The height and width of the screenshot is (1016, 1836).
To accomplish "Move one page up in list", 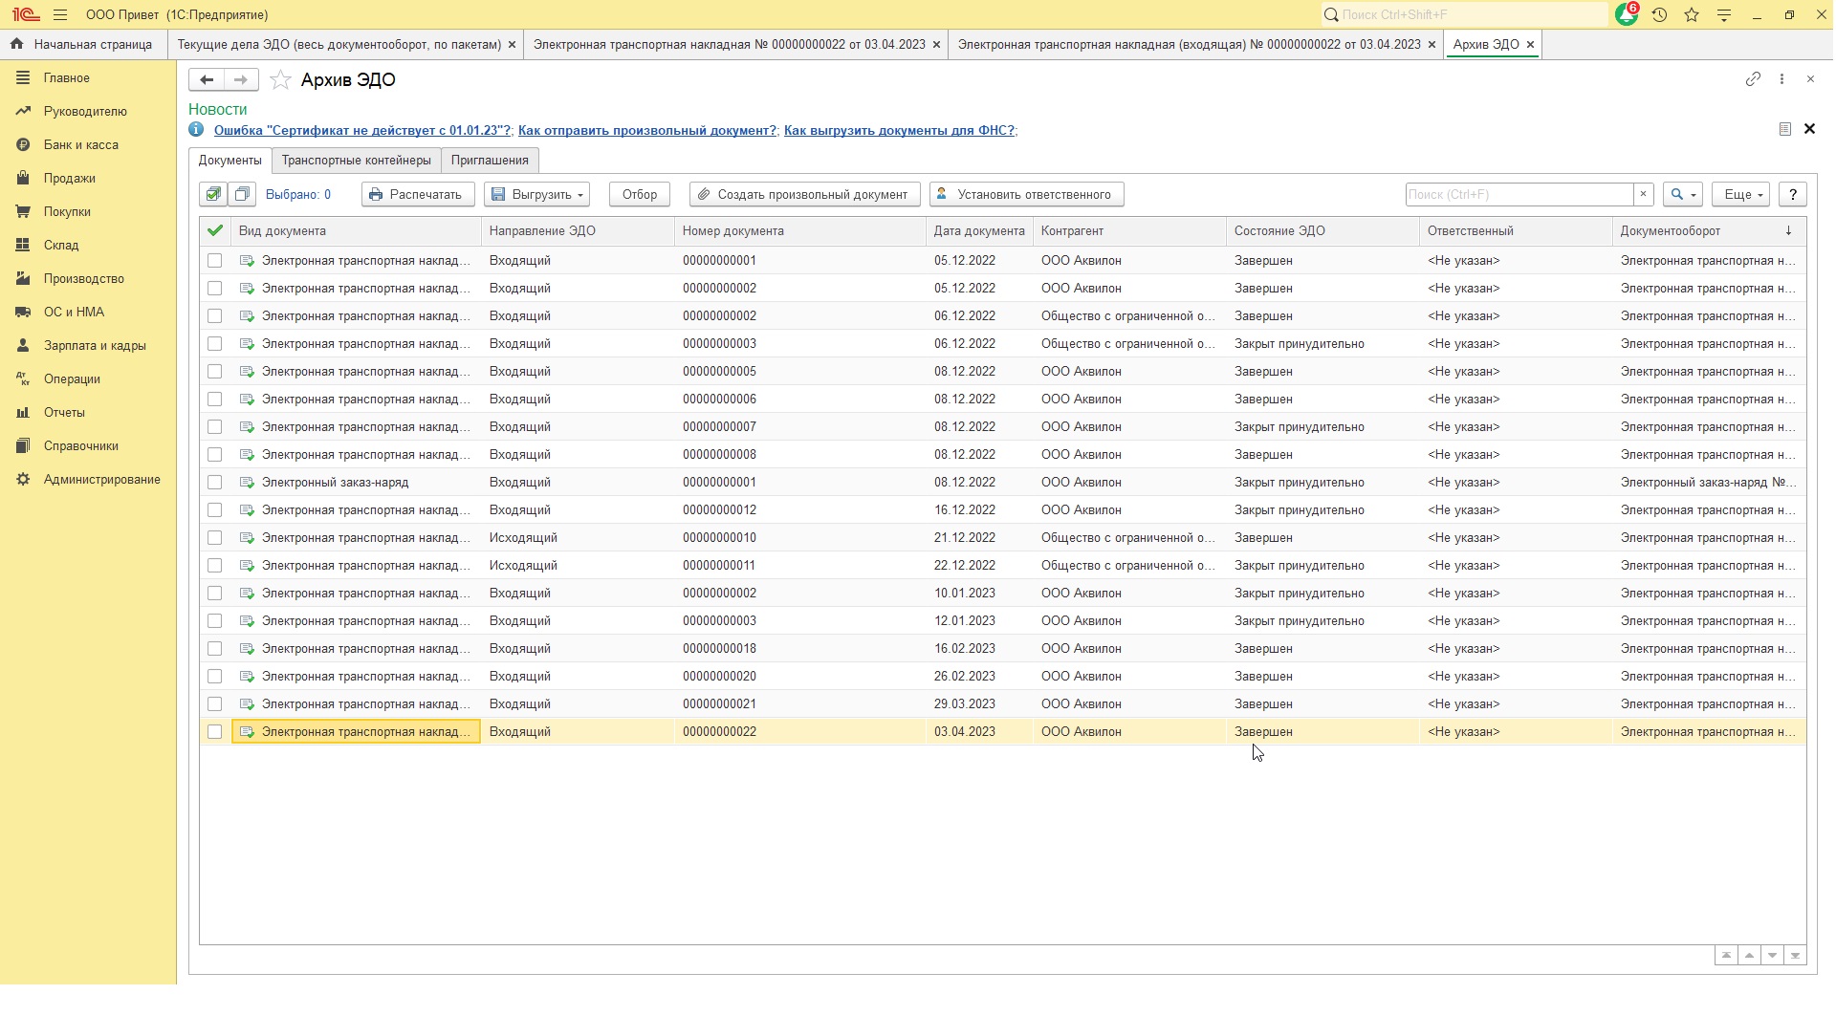I will 1749,955.
